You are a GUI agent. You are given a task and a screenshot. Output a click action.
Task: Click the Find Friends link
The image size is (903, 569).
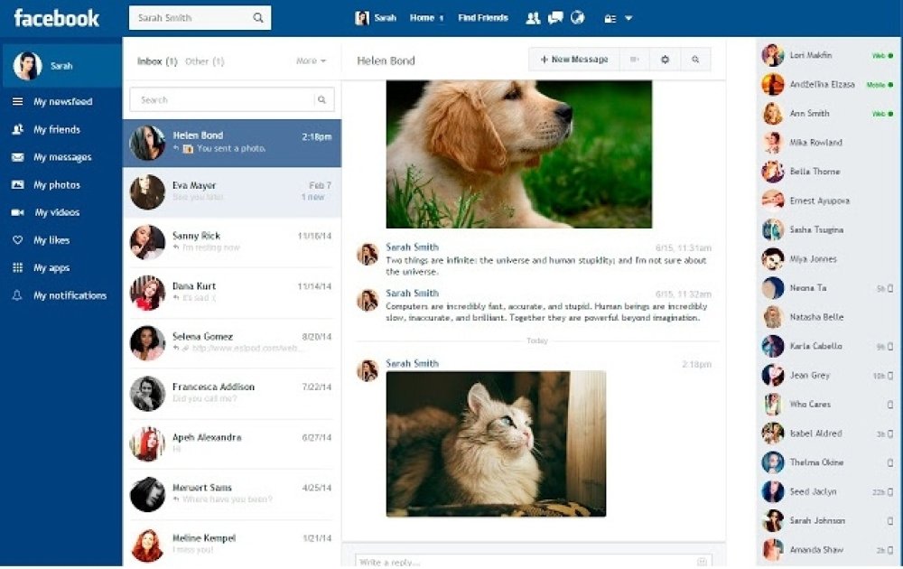pos(482,18)
